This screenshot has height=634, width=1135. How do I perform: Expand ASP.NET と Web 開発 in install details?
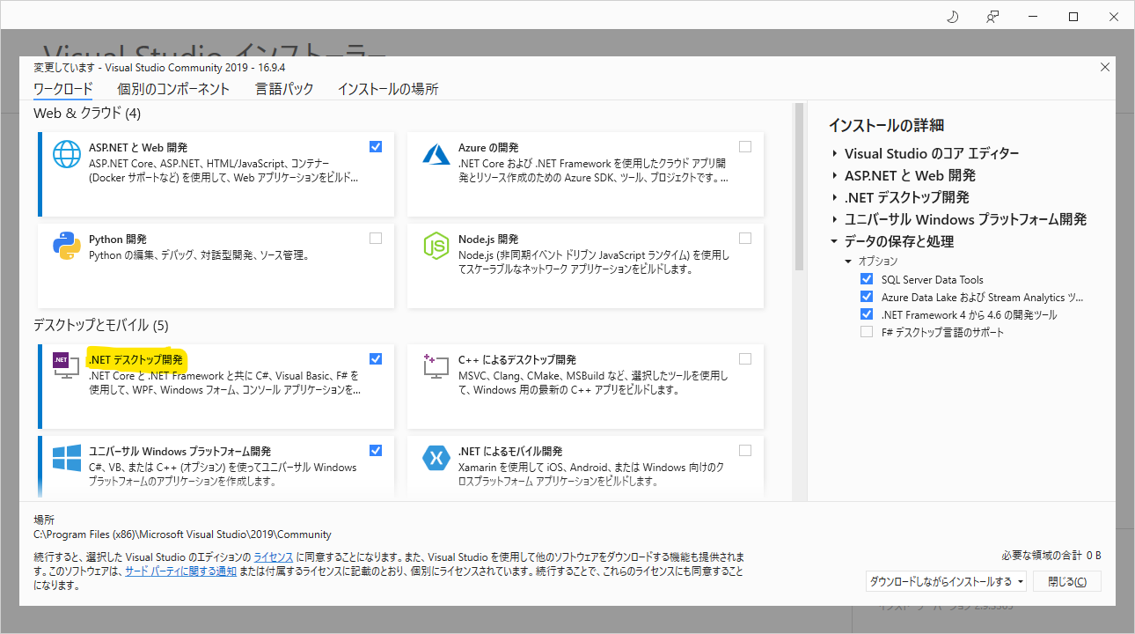834,175
